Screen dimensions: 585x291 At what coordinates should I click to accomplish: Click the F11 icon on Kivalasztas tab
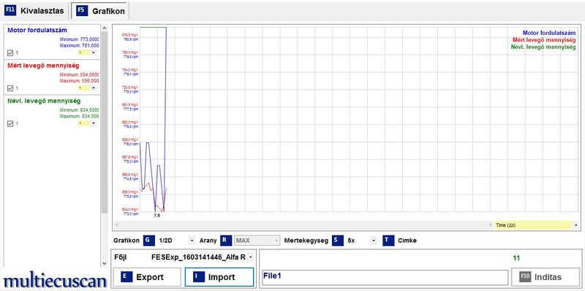pos(10,10)
